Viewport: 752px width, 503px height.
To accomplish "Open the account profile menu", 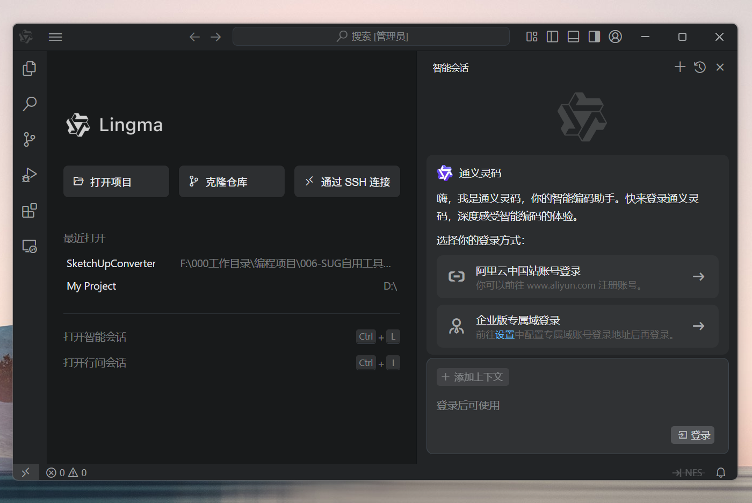I will pos(615,37).
